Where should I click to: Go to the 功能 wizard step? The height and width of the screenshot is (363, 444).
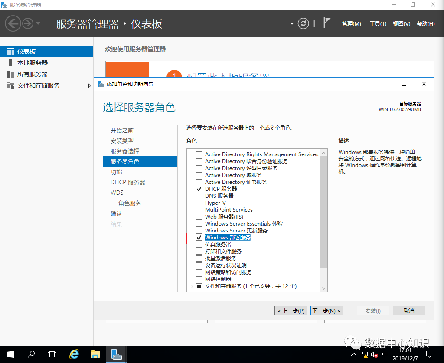click(x=116, y=172)
